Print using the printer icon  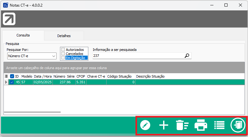(x=201, y=125)
